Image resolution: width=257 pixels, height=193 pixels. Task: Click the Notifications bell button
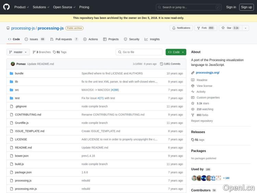click(x=181, y=28)
